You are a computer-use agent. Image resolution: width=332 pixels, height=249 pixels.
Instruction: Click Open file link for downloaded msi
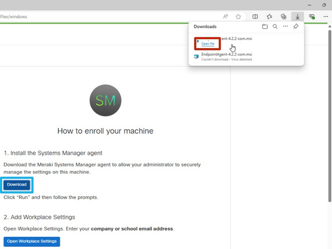(208, 44)
